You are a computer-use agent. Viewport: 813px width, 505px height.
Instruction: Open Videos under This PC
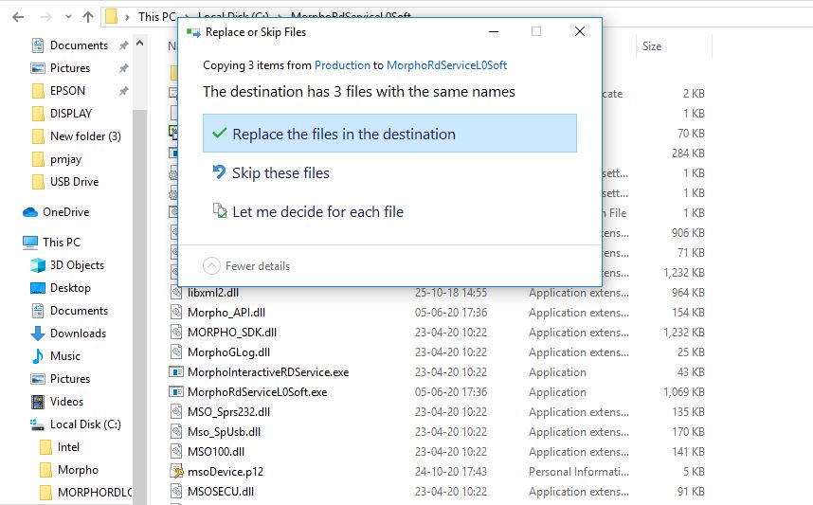point(66,402)
